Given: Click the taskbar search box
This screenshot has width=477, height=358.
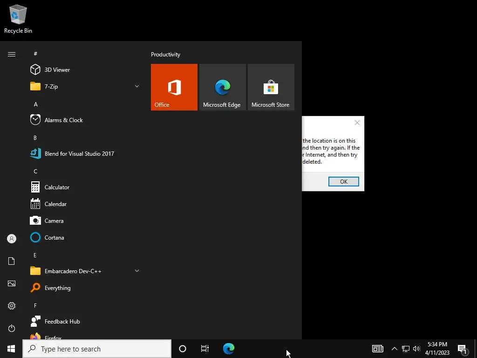Looking at the screenshot, I should coord(97,349).
